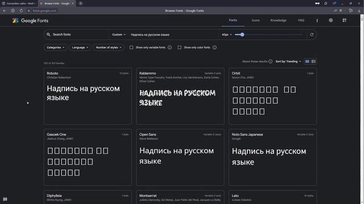Close the Browse Fonts browser tab
This screenshot has height=204, width=364.
click(73, 3)
